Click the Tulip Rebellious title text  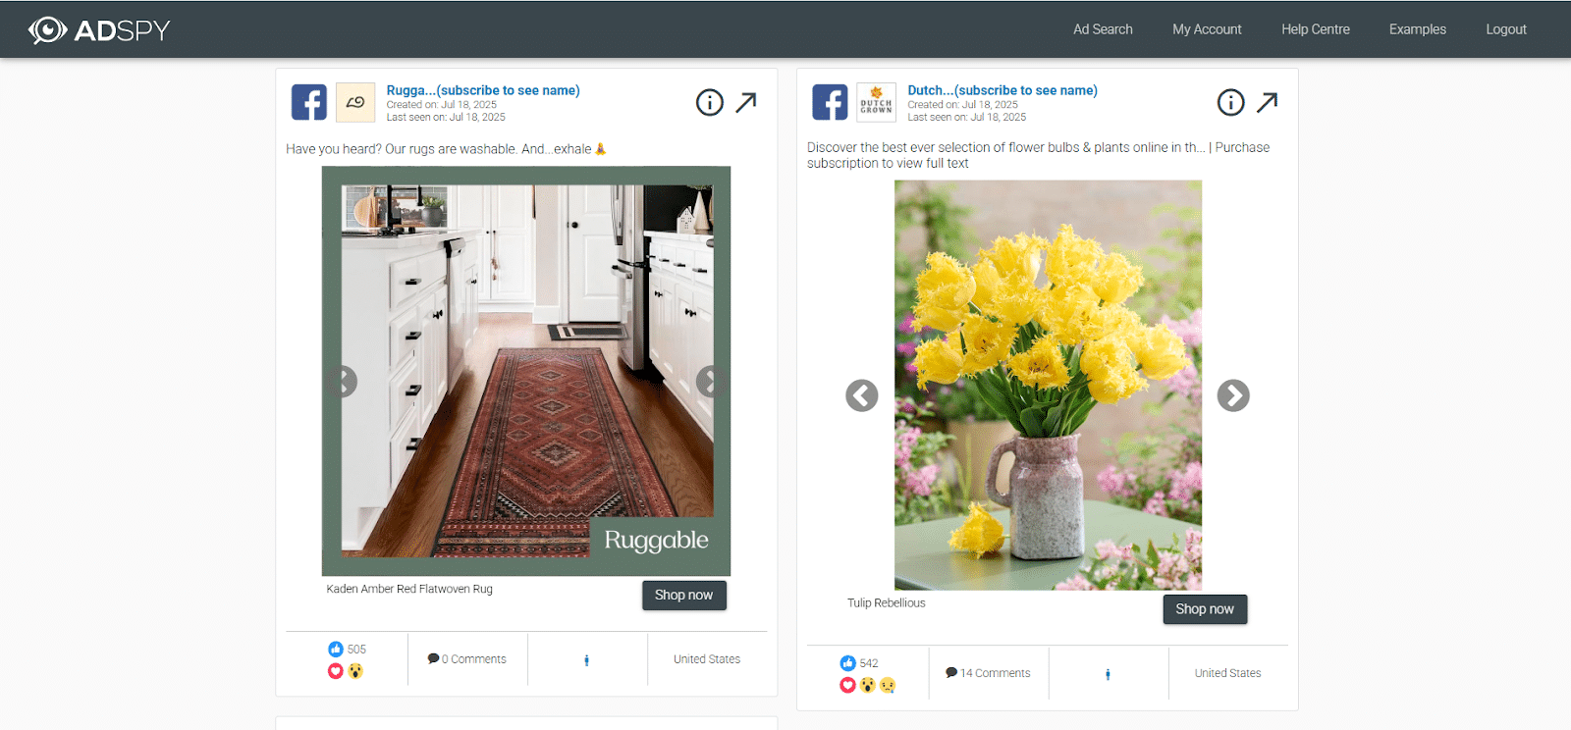(887, 602)
